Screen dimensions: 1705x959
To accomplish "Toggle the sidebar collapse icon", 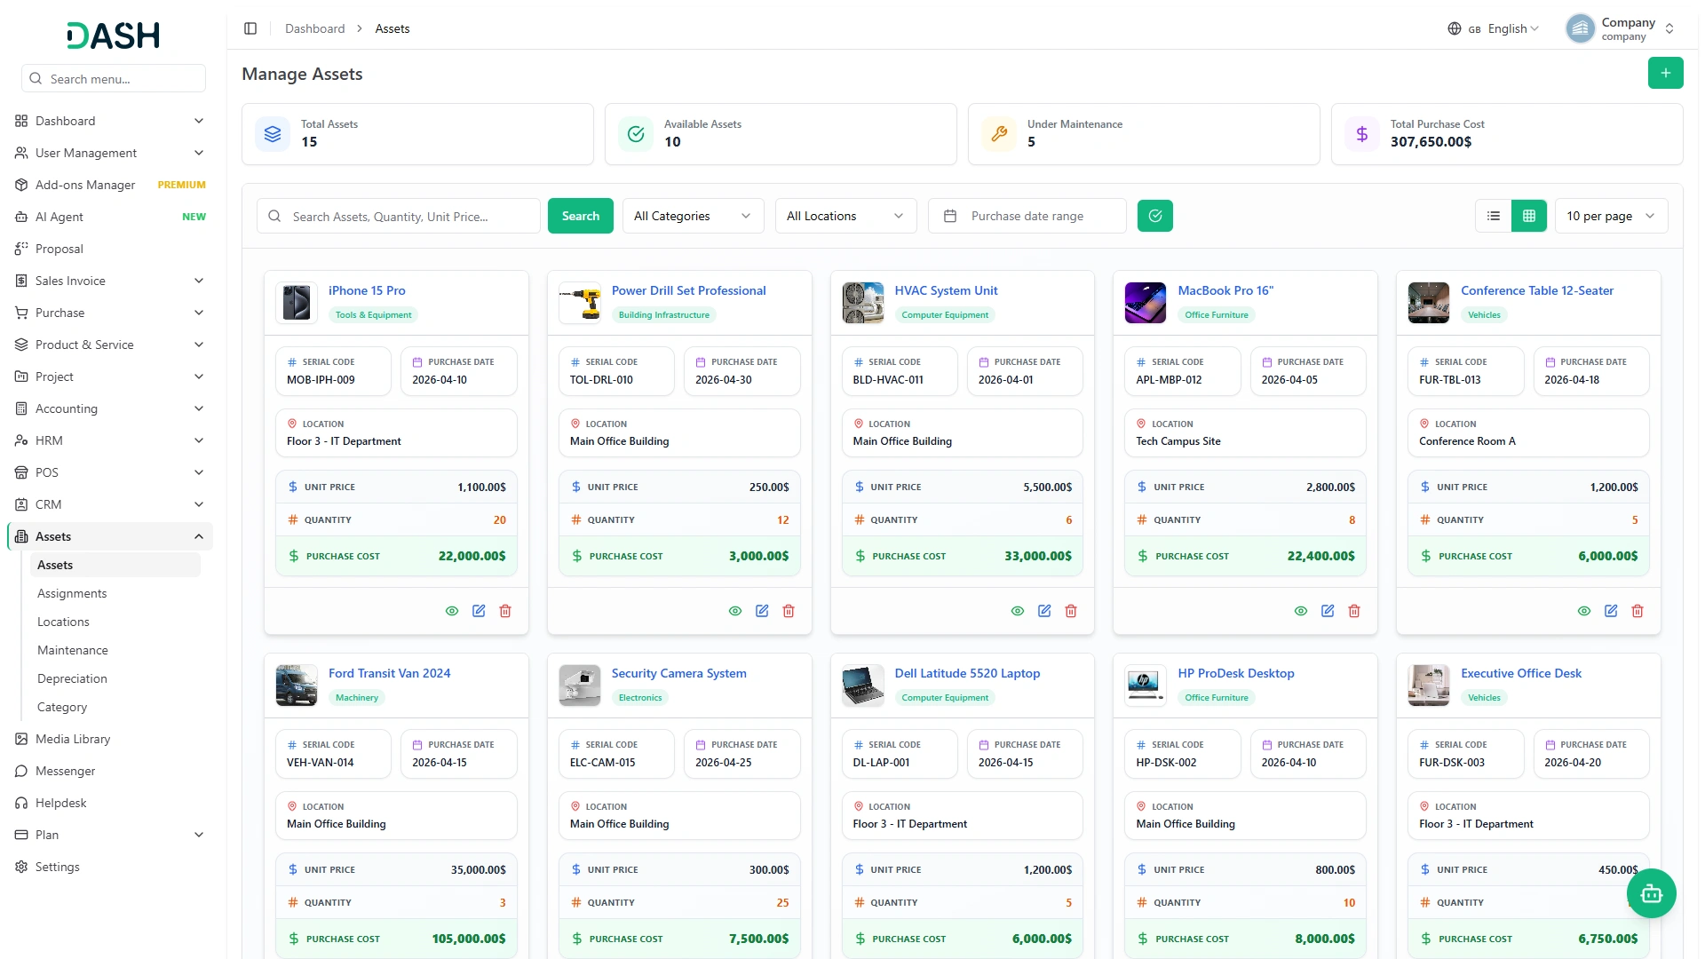I will (x=250, y=28).
